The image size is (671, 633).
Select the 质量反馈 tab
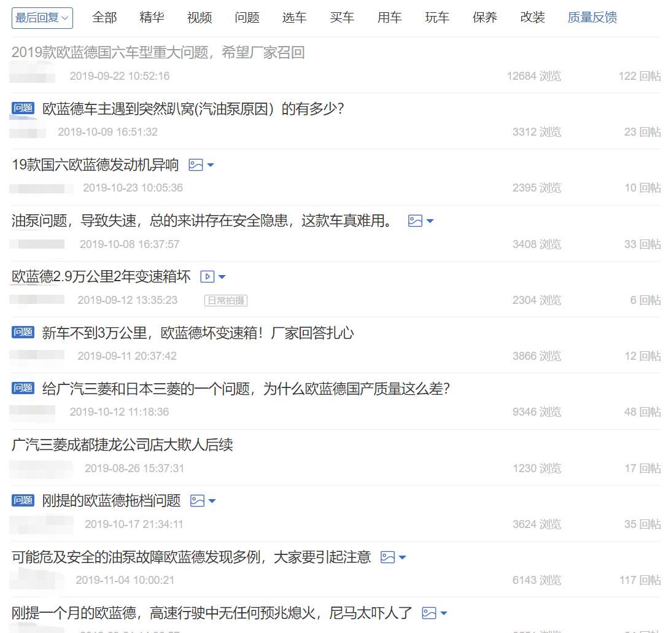click(x=592, y=18)
